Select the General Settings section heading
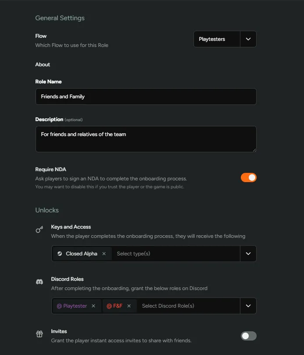This screenshot has height=355, width=304. pos(60,18)
